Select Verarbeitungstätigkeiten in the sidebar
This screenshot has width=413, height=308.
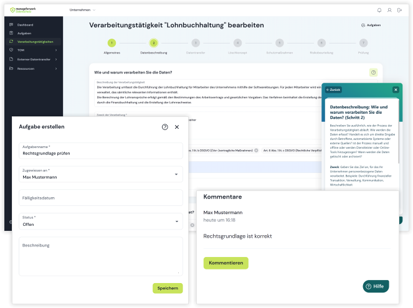34,42
